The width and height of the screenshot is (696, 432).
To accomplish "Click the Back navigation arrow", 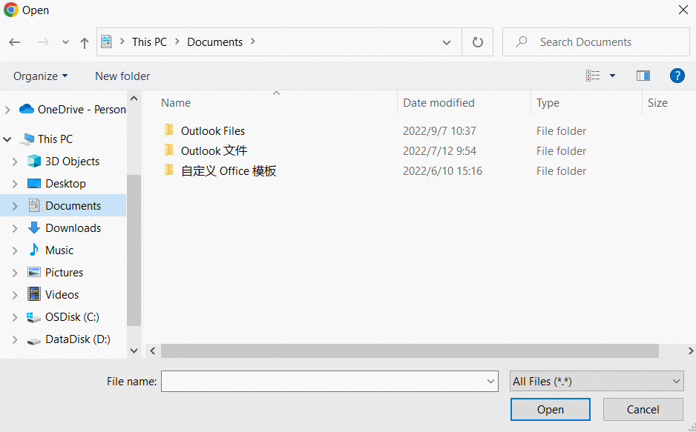I will pyautogui.click(x=15, y=42).
